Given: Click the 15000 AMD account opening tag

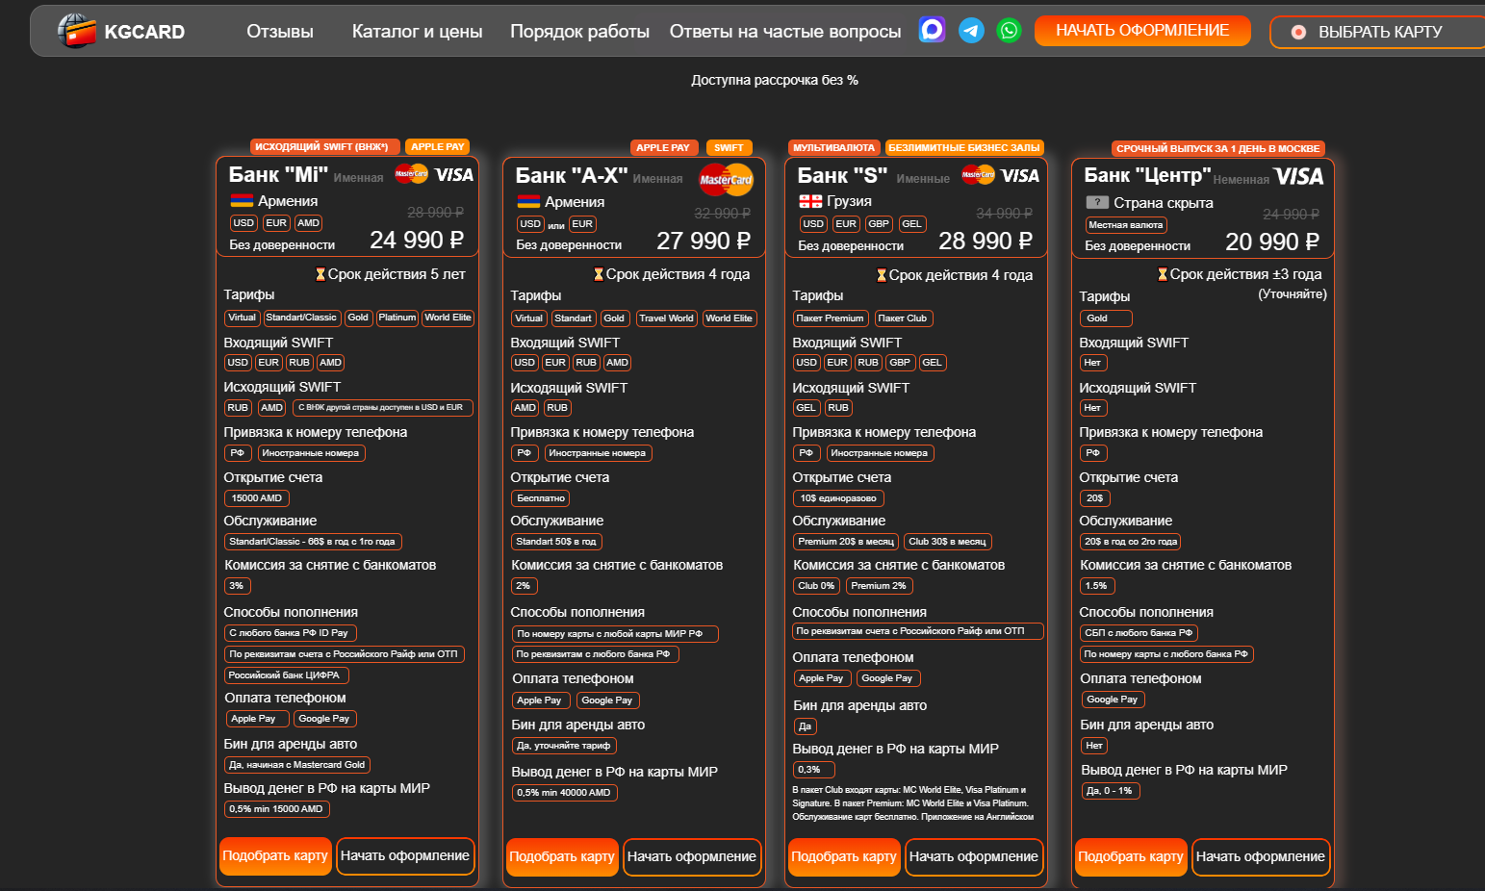Looking at the screenshot, I should 257,498.
